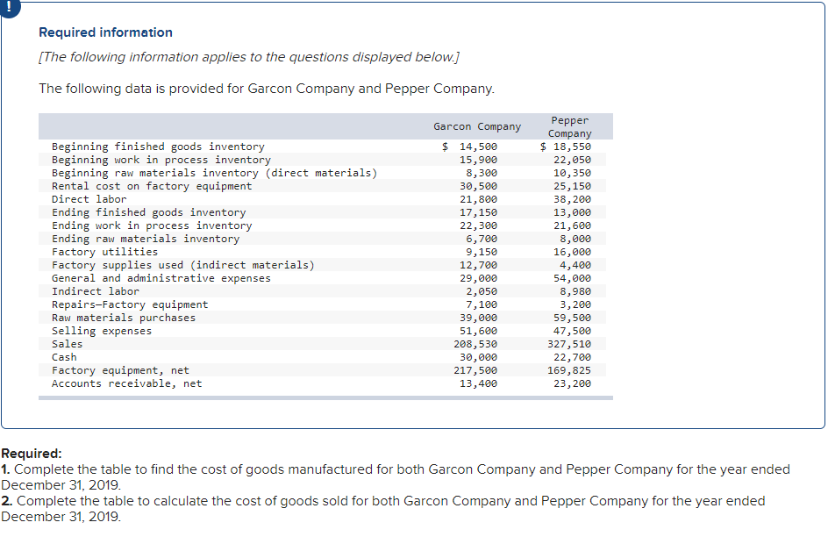Viewport: 828px width, 544px height.
Task: Click 'Accounts receivable, net' row label
Action: point(126,384)
